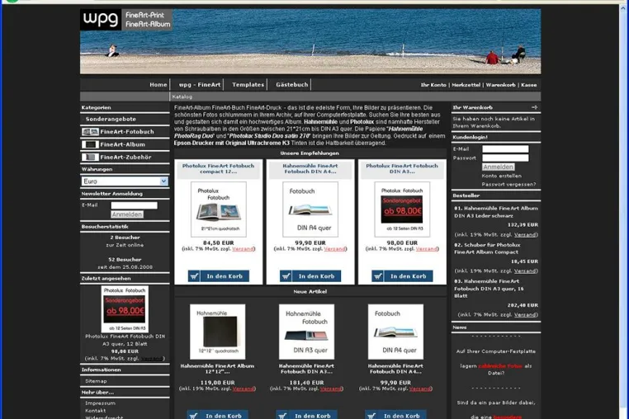Open bestseller Hahnemühle Fotobuch DIN A3 quer, 16 Blatt
Viewport: 629px width, 419px height.
point(489,289)
